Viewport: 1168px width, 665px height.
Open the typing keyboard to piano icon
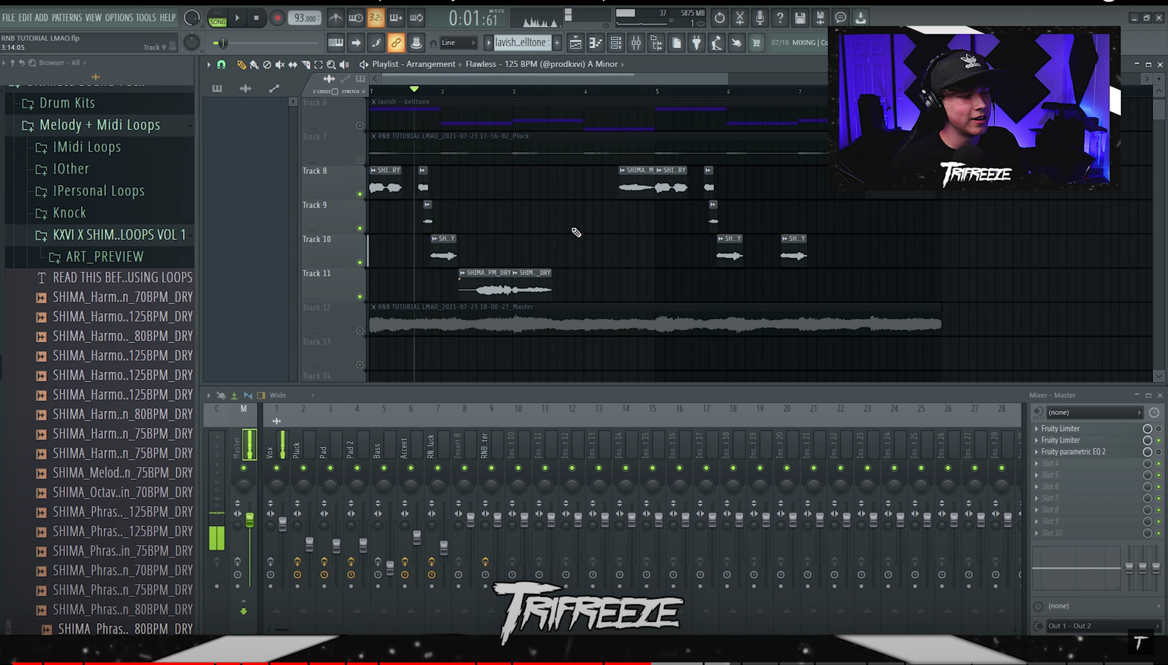pos(335,43)
